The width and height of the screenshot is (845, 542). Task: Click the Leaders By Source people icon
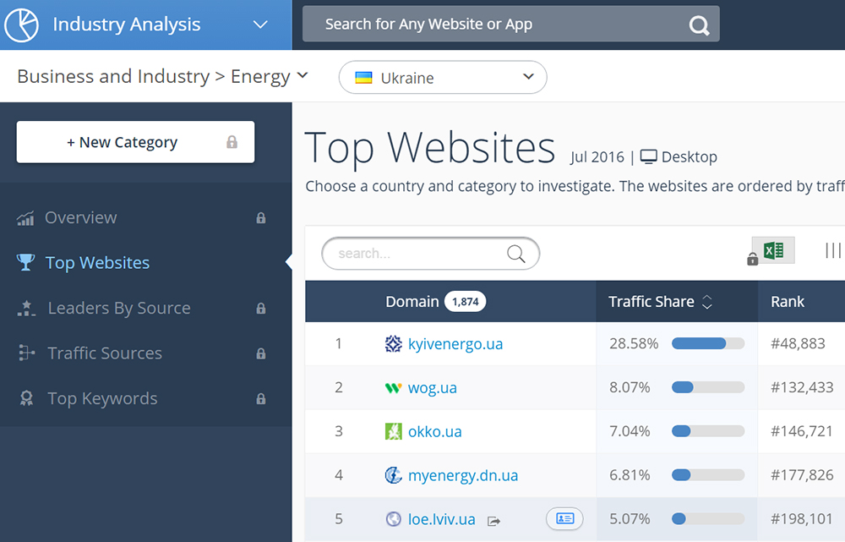click(x=26, y=308)
